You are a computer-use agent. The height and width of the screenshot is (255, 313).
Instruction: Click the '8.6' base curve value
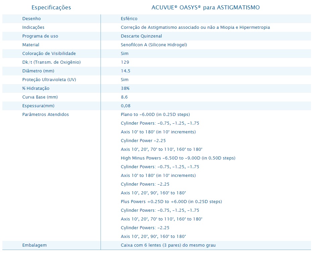124,97
